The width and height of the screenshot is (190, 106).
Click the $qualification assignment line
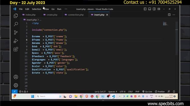pyautogui.click(x=60, y=69)
